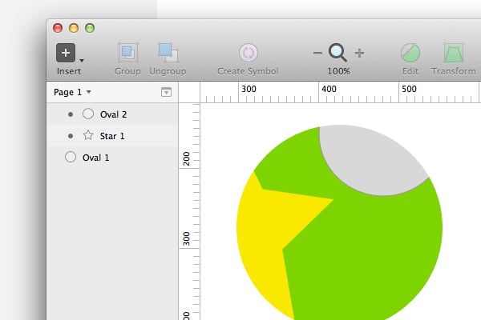Click the magnifying glass zoom icon

coord(338,53)
